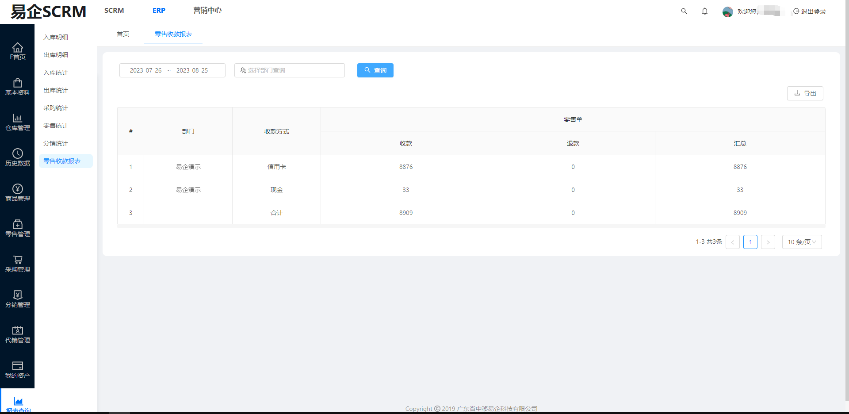849x414 pixels.
Task: Click the 导出 export button
Action: (805, 93)
